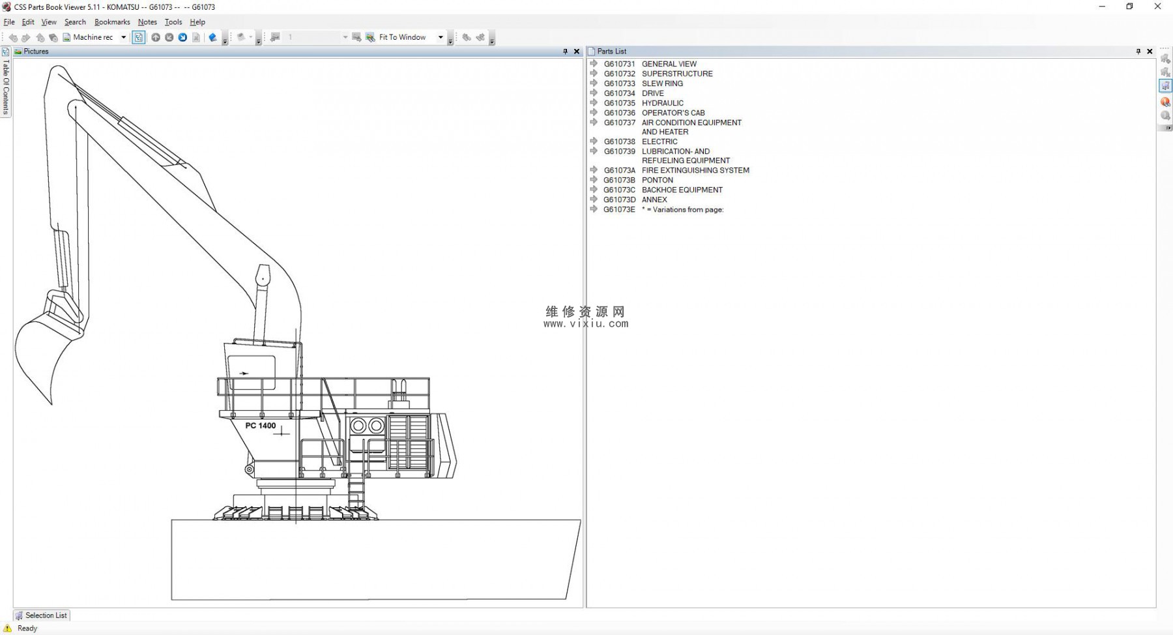Click the forward navigation arrow in toolbar
The height and width of the screenshot is (635, 1173).
pos(26,38)
